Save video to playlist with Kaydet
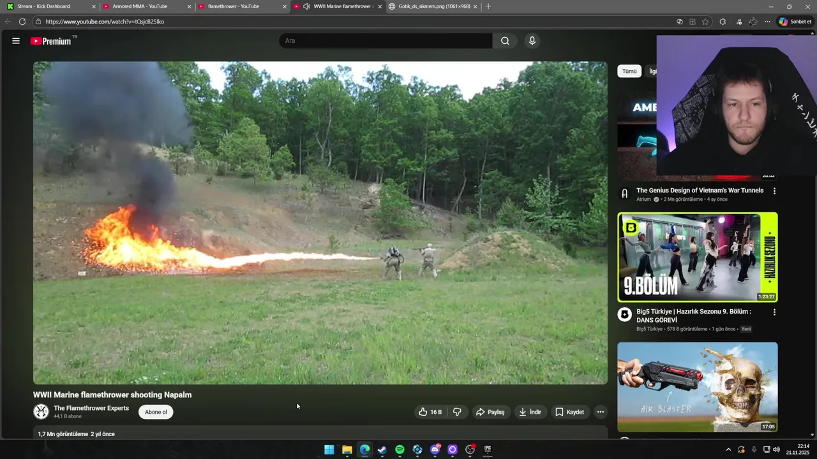Viewport: 817px width, 459px height. click(569, 412)
